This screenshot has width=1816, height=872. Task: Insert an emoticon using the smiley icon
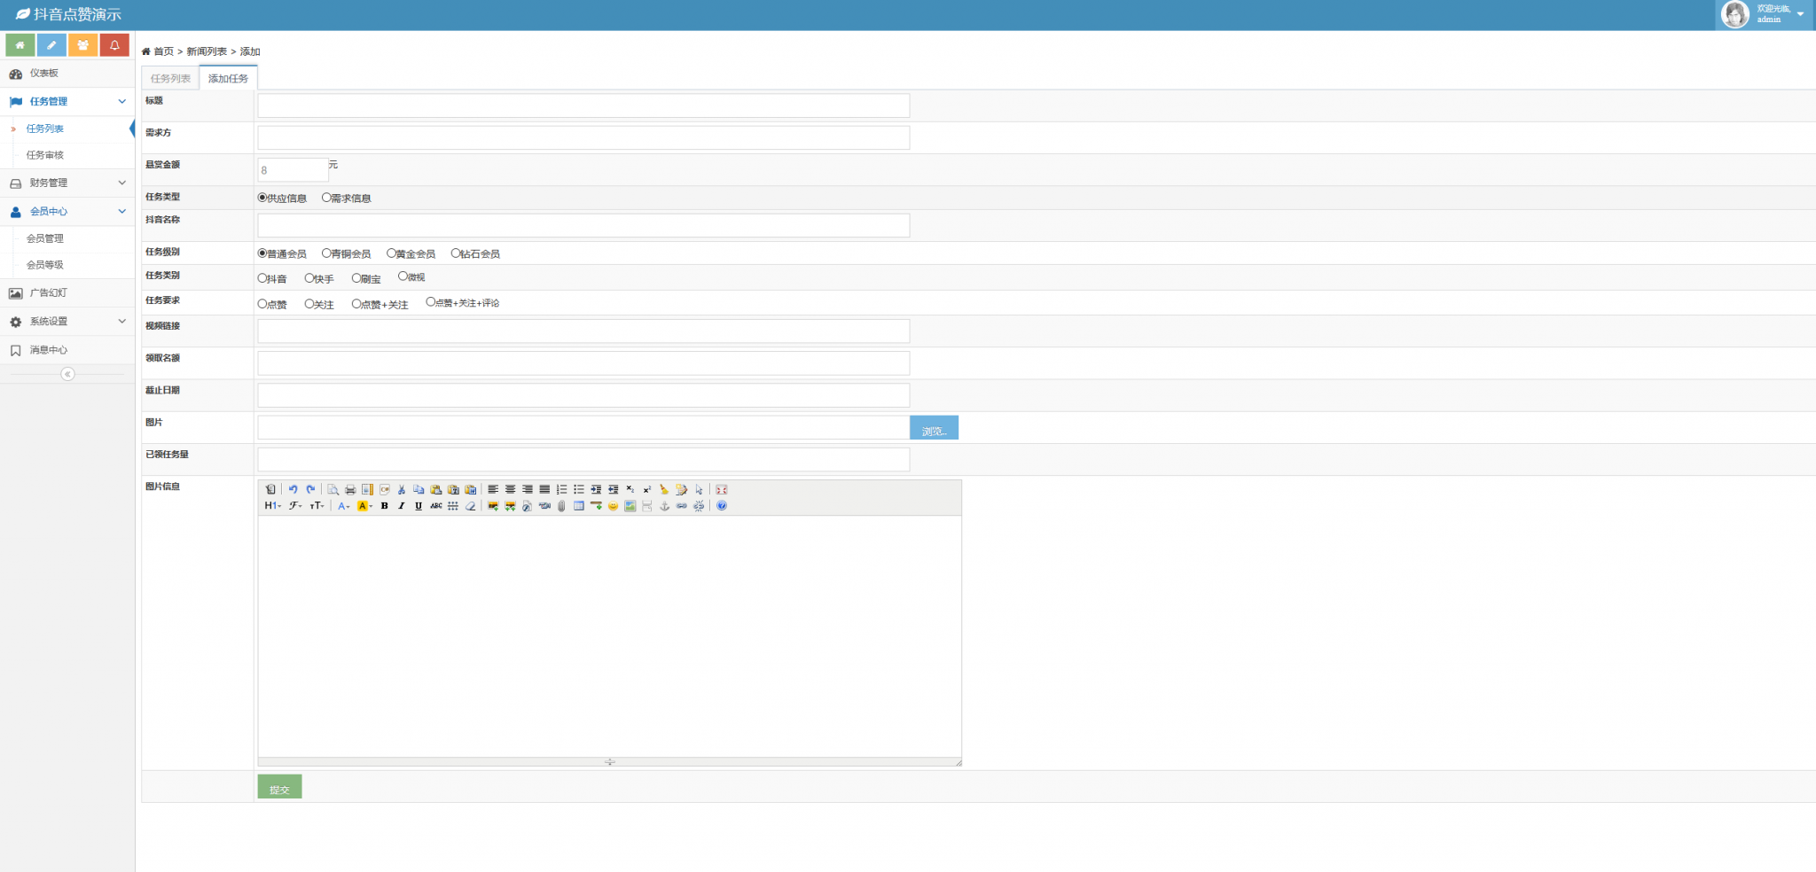[613, 506]
